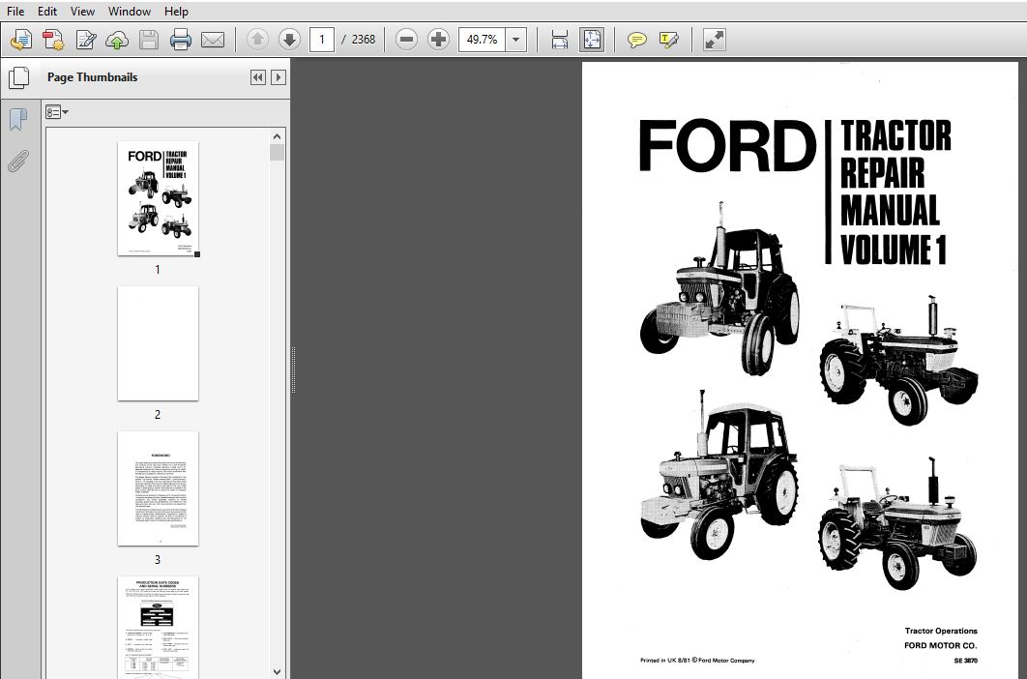Select the blank page 2 thumbnail
Screen dimensions: 1027x679
pos(158,343)
